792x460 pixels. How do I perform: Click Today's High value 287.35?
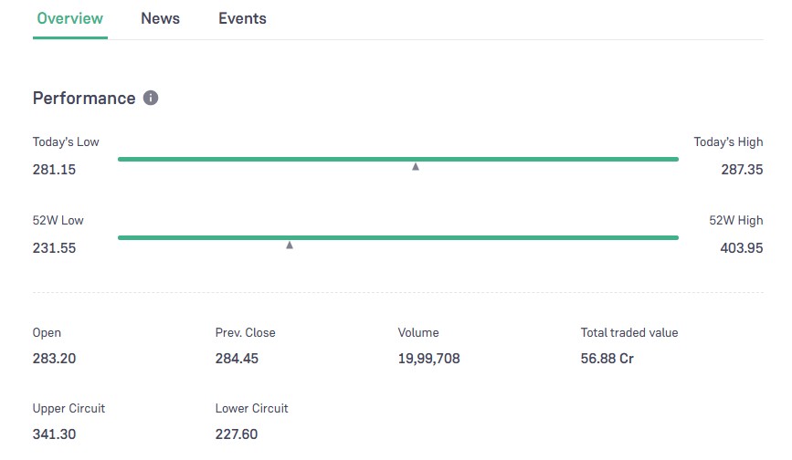point(741,170)
